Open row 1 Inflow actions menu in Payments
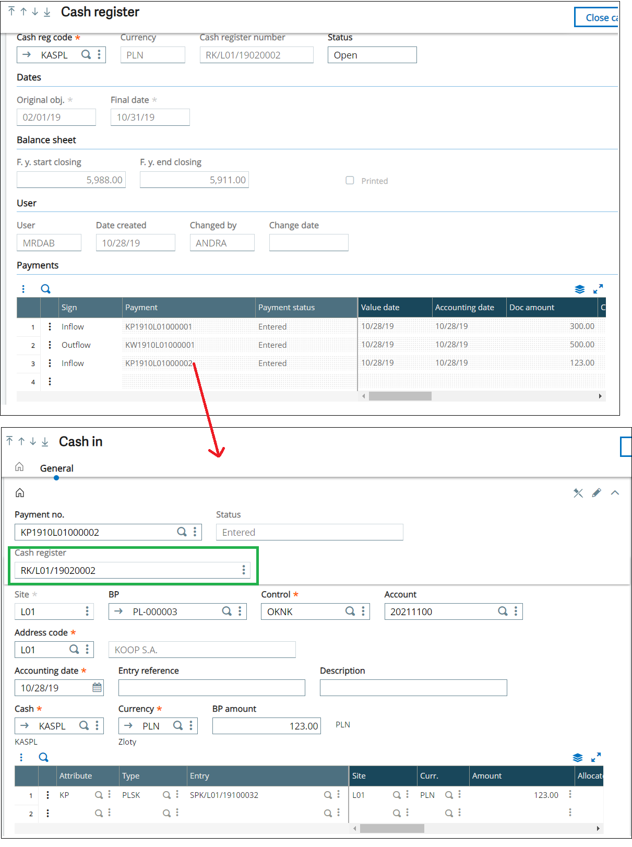The height and width of the screenshot is (847, 632). (x=50, y=326)
